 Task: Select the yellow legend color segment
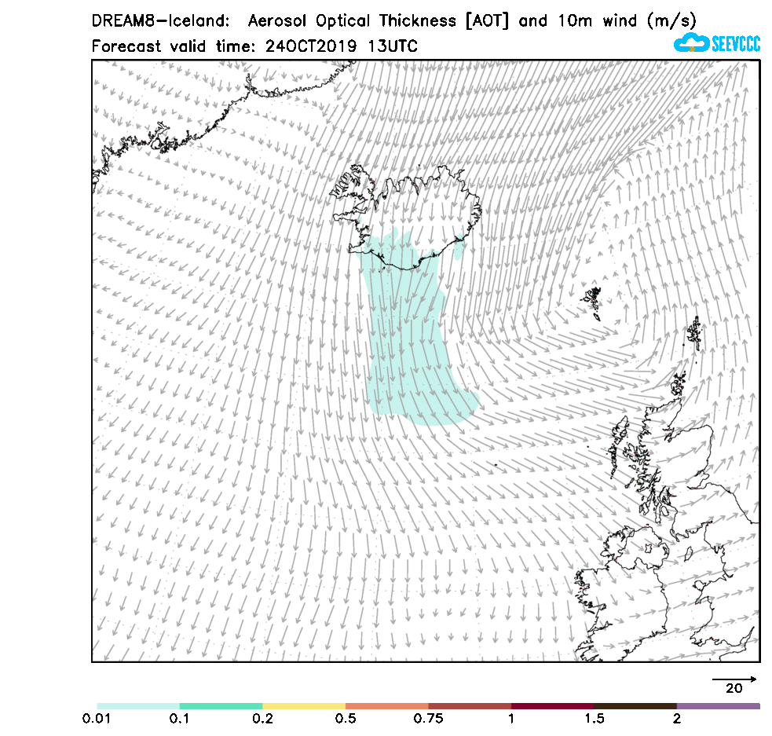click(304, 706)
